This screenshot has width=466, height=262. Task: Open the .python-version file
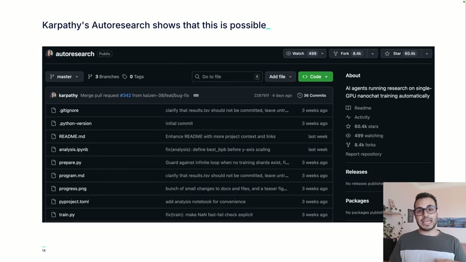coord(75,123)
